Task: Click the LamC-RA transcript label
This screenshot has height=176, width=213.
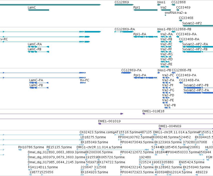Action: coord(35,44)
